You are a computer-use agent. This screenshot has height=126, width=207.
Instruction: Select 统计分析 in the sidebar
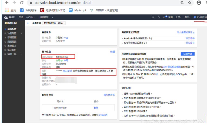point(12,50)
